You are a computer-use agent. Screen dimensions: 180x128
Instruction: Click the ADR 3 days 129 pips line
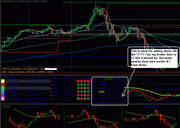coord(28,72)
